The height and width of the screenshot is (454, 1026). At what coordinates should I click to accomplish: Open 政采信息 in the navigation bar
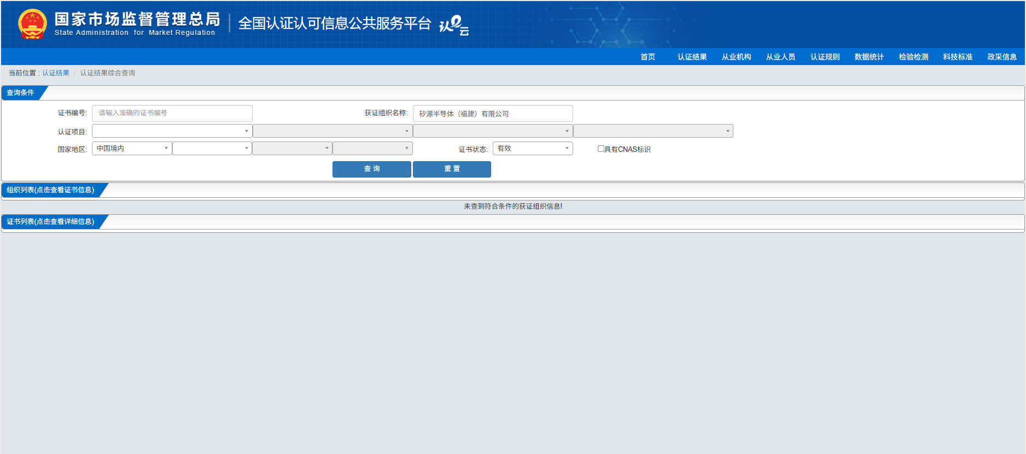pos(1002,57)
